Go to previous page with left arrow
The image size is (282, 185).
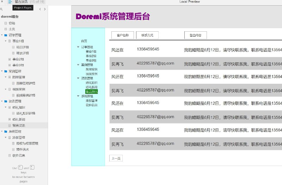click(x=40, y=9)
